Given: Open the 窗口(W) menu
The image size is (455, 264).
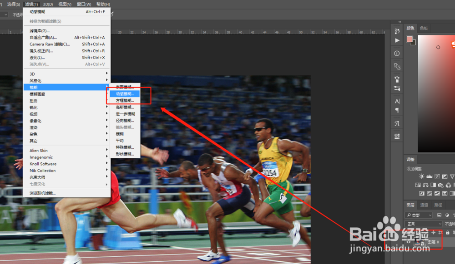Looking at the screenshot, I should pos(84,4).
